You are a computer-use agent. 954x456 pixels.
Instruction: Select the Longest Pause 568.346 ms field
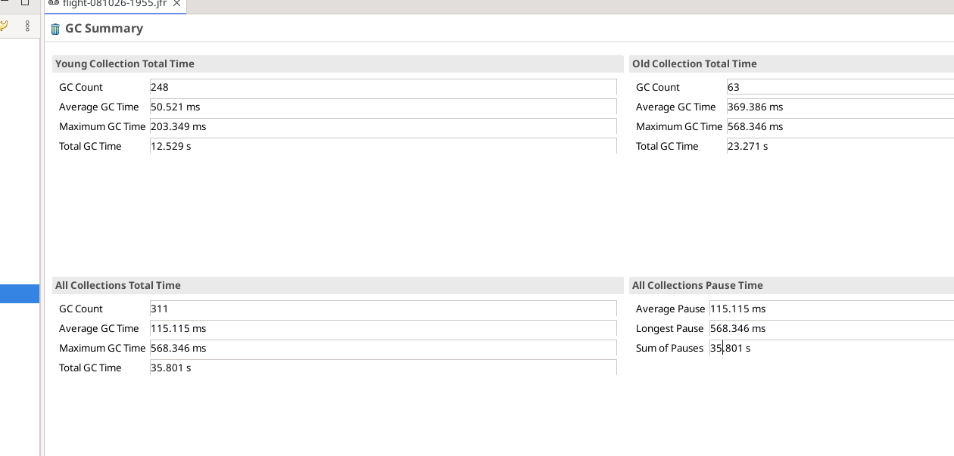point(831,328)
